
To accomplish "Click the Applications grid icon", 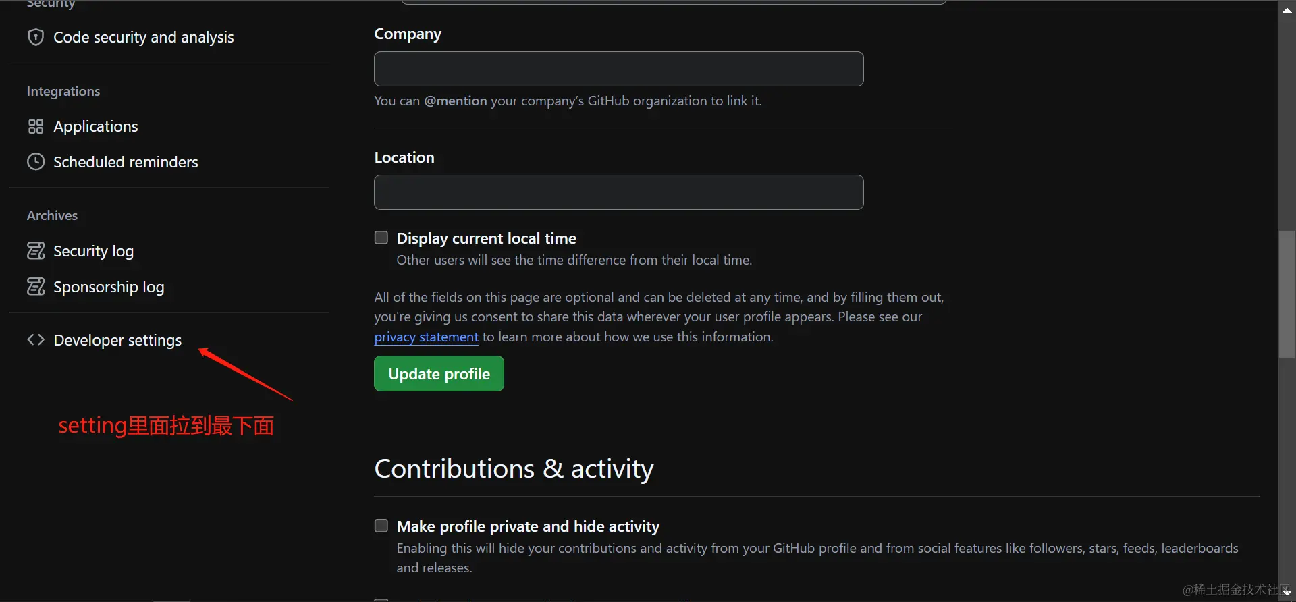I will (x=36, y=126).
